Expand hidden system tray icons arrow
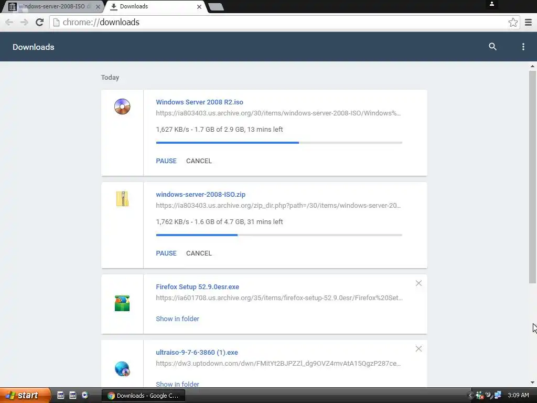The width and height of the screenshot is (537, 403). pos(470,396)
